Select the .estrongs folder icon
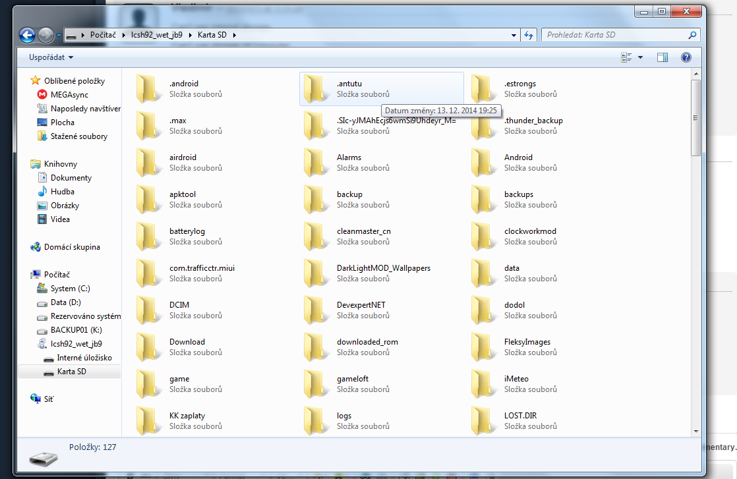737x479 pixels. click(483, 89)
